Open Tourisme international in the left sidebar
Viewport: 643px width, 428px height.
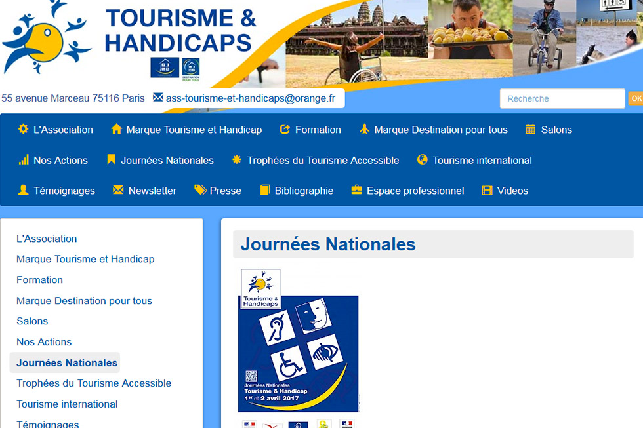(67, 404)
